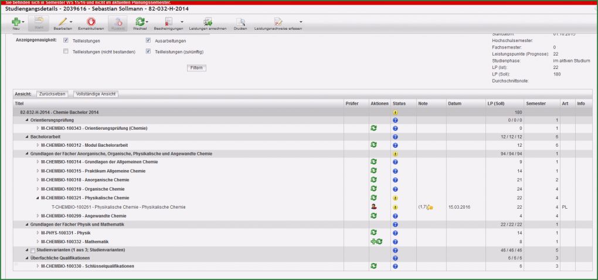The width and height of the screenshot is (598, 280).
Task: Click the Vollständige Ansicht button
Action: [96, 94]
